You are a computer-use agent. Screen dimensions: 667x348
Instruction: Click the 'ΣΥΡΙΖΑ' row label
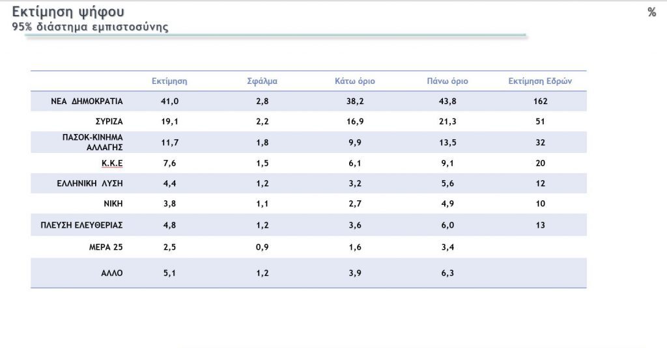[x=107, y=122]
